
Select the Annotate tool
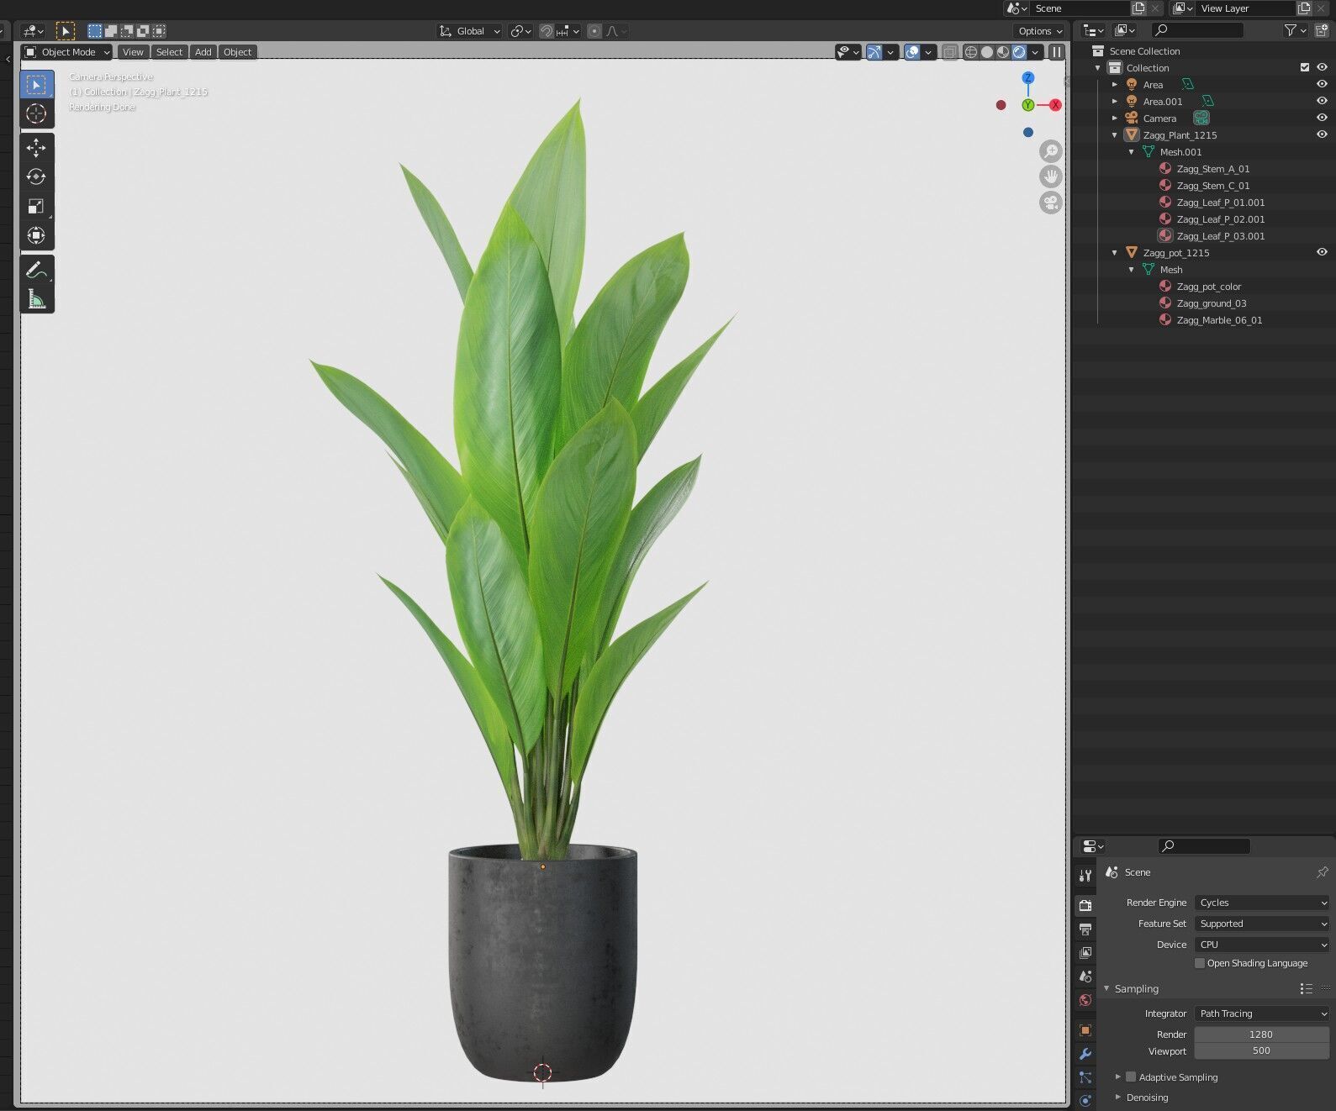[x=36, y=270]
